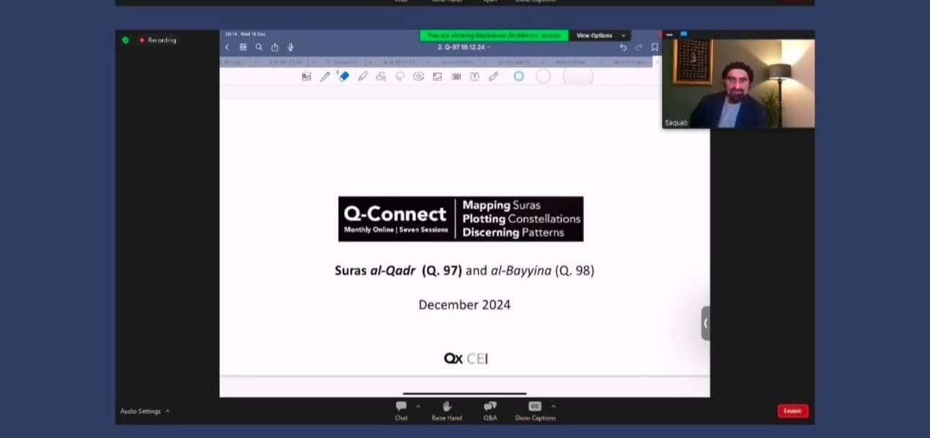Tap the microphone recording icon

pos(291,47)
